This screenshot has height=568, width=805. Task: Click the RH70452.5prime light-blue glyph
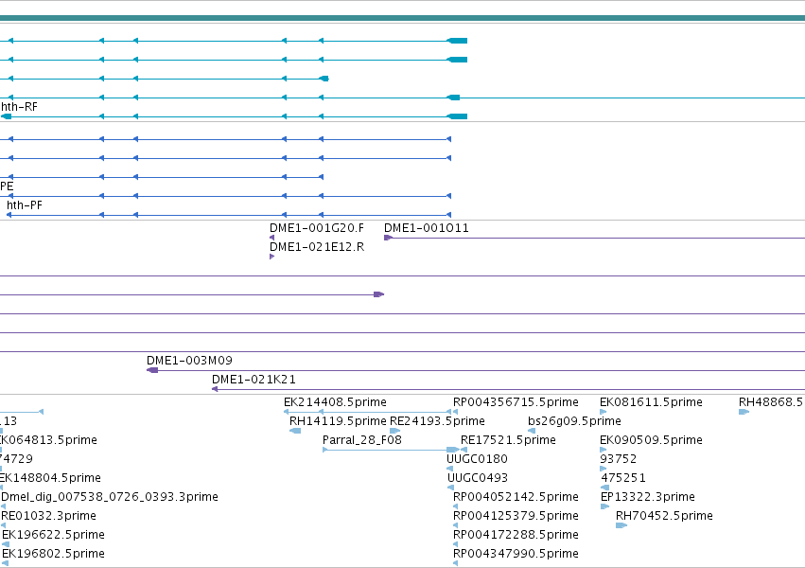click(x=621, y=525)
